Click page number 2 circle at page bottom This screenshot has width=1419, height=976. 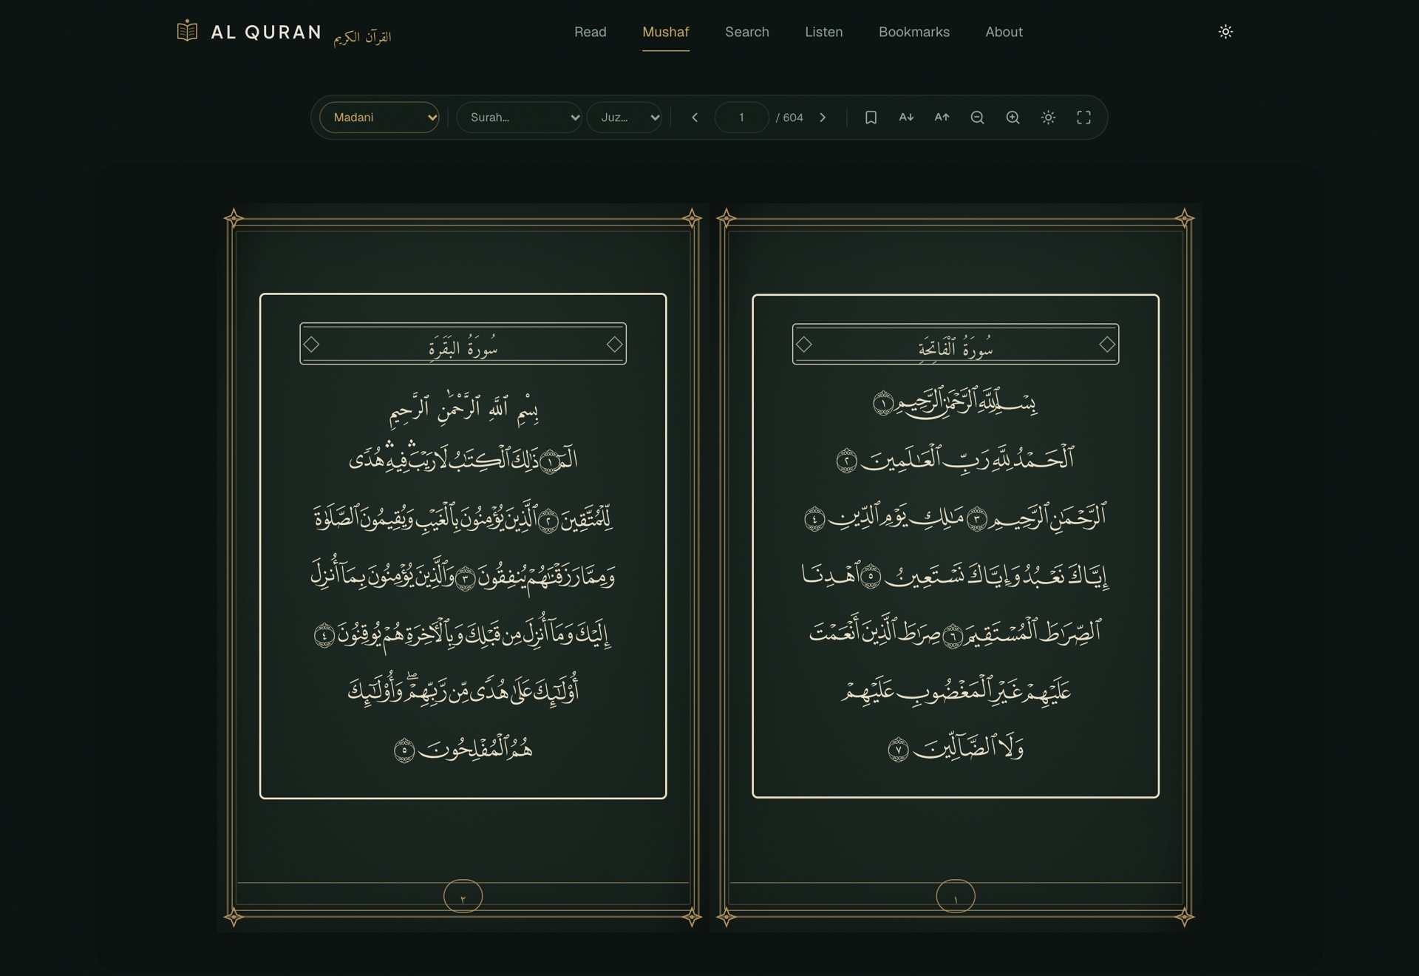click(x=463, y=896)
